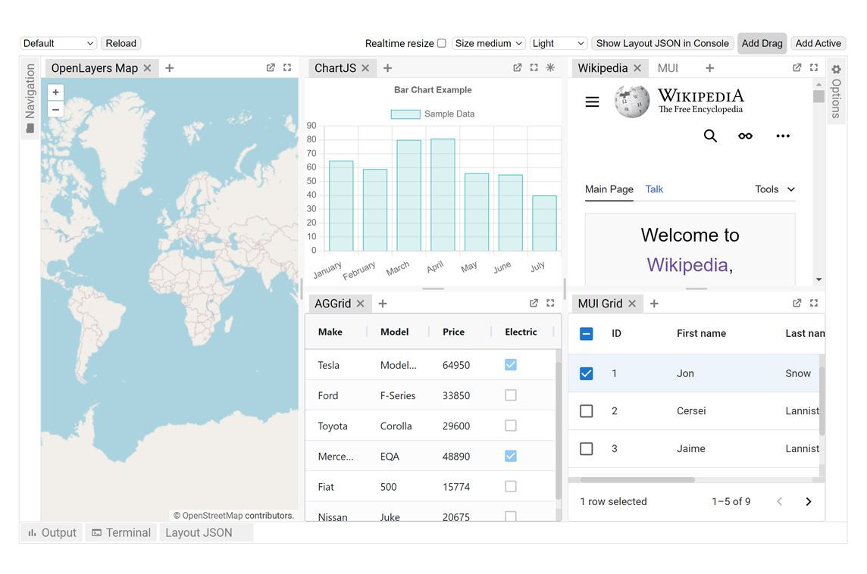
Task: Add new tab next to MUI tab
Action: (709, 68)
